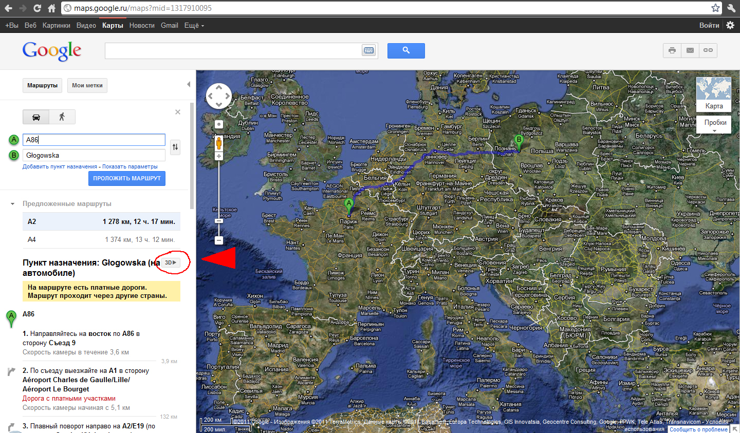Image resolution: width=740 pixels, height=433 pixels.
Task: Click the green A marker in directions list
Action: tap(11, 318)
